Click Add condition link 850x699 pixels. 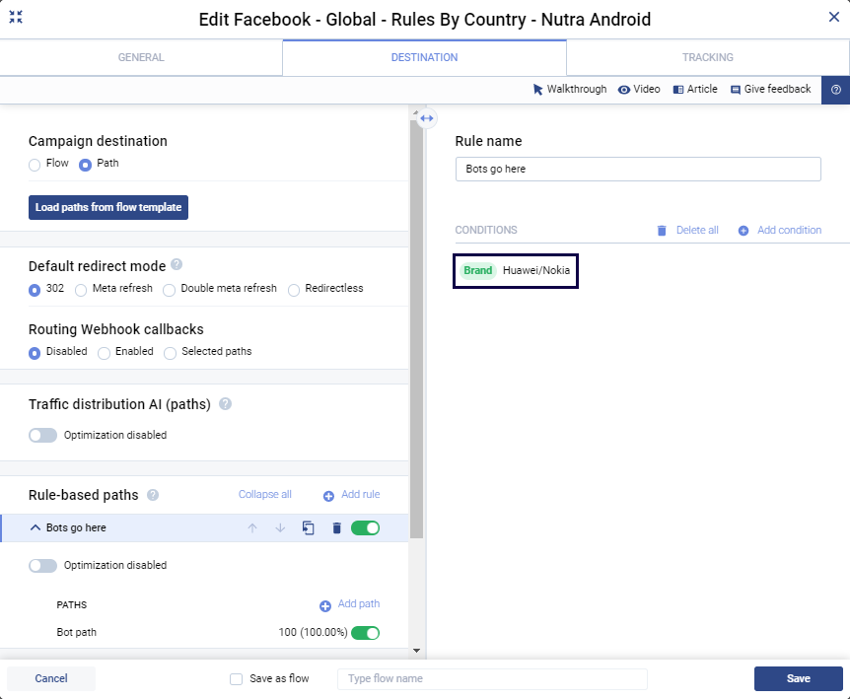(x=780, y=231)
